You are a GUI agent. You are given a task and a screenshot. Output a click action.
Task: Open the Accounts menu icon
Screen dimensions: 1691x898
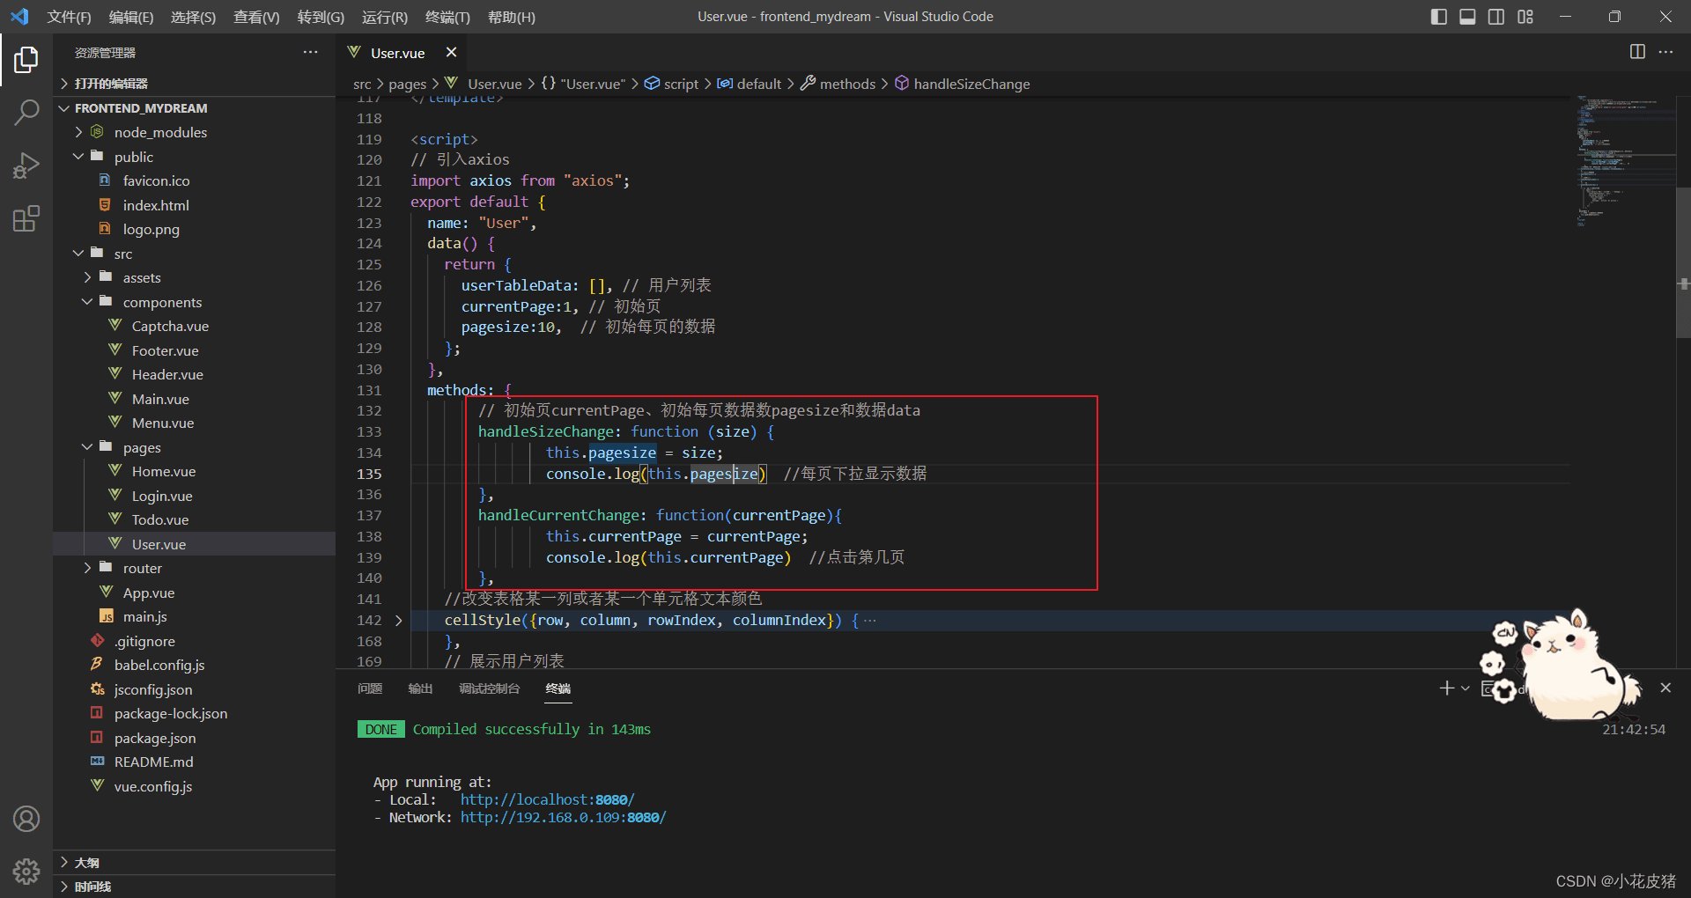pyautogui.click(x=26, y=819)
